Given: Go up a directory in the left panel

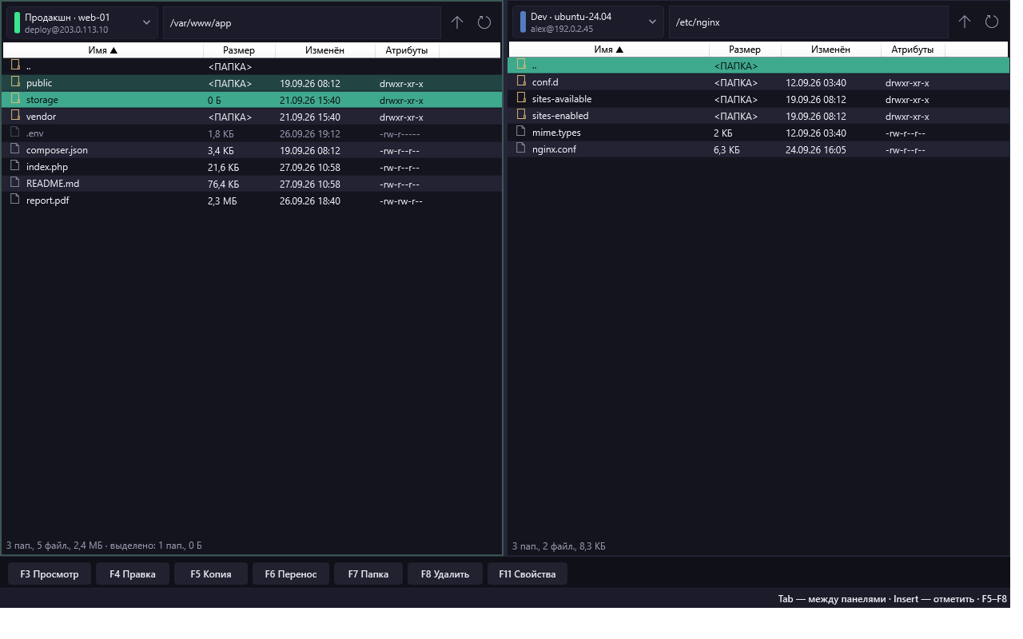Looking at the screenshot, I should tap(457, 22).
